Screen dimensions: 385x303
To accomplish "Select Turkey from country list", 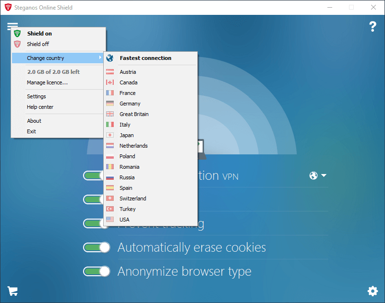I will (151, 209).
